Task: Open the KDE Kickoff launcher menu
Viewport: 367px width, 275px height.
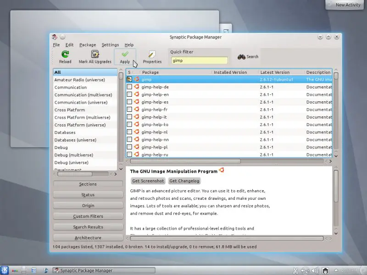Action: coord(5,270)
